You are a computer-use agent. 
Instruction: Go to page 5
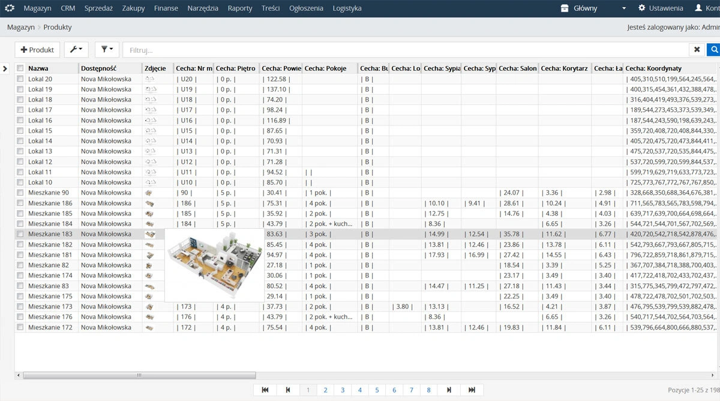point(377,390)
